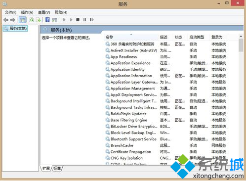
Task: Select 服务(本地) node in left tree
Action: 15,28
